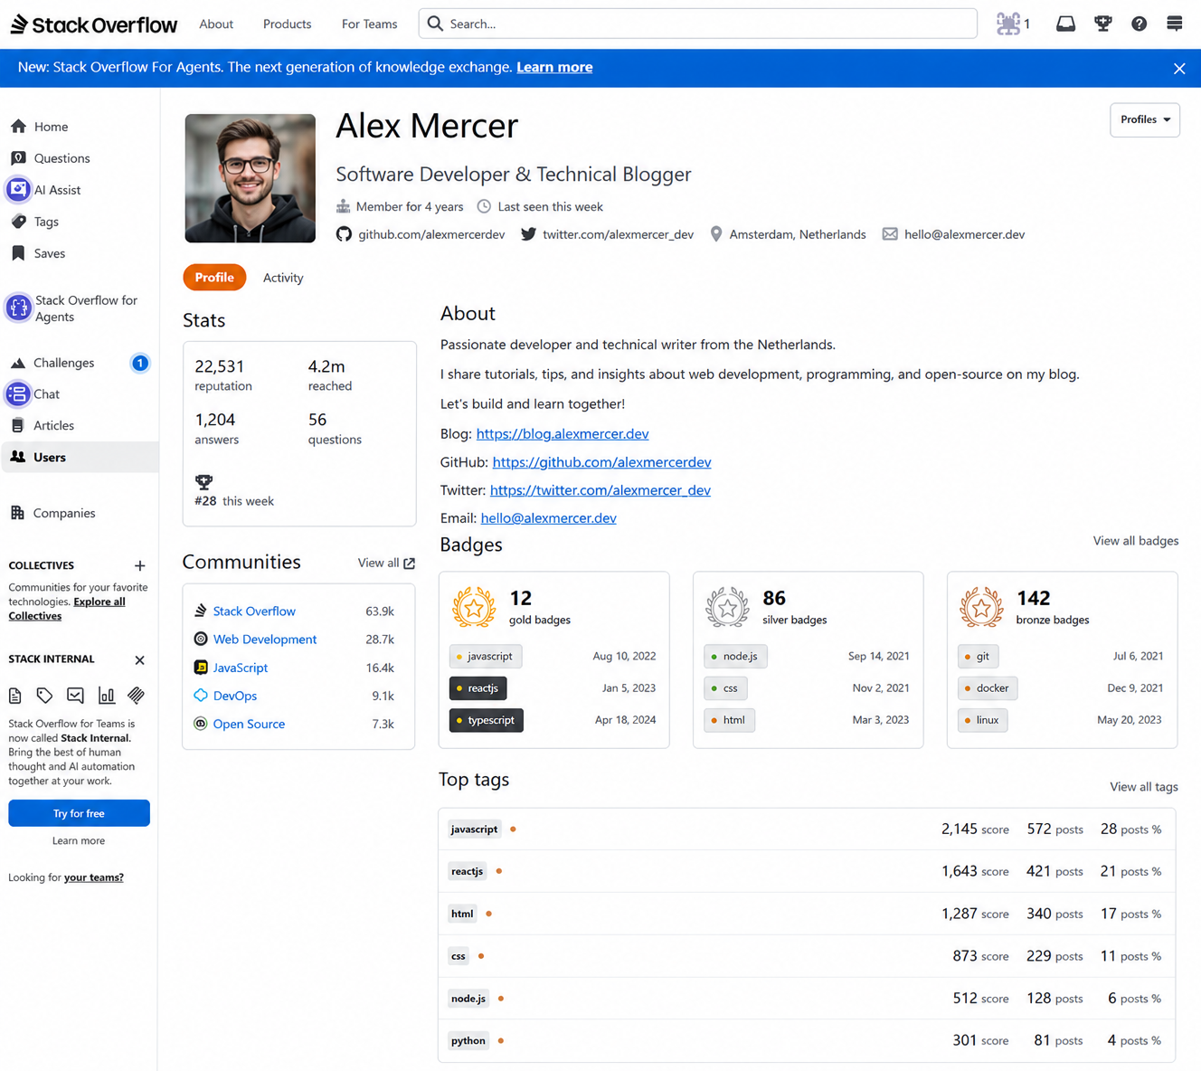Click the Try for free button
Viewport: 1201px width, 1071px height.
coord(79,813)
